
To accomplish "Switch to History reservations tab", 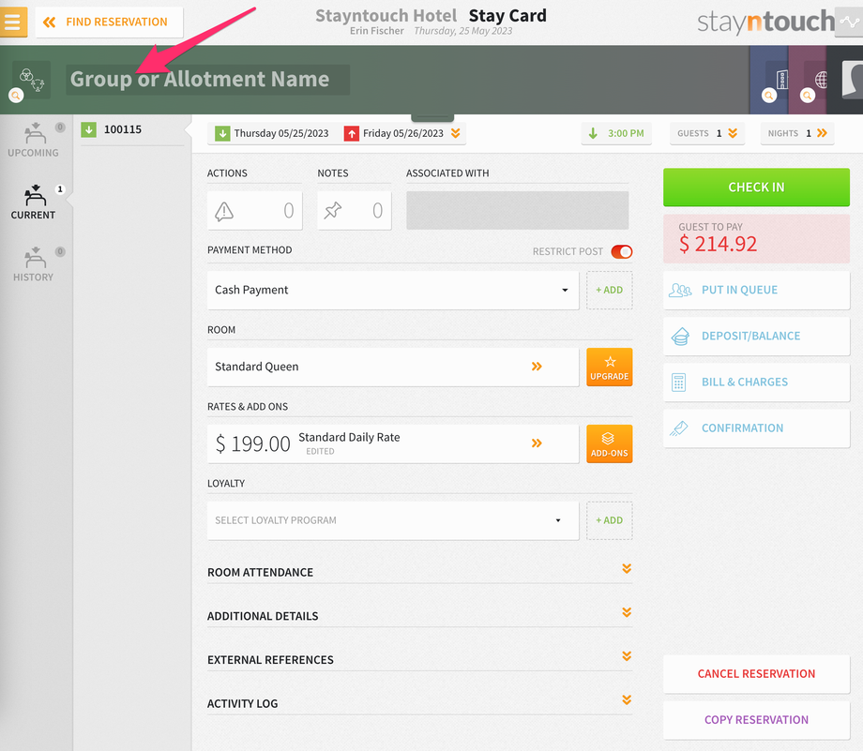I will 33,265.
